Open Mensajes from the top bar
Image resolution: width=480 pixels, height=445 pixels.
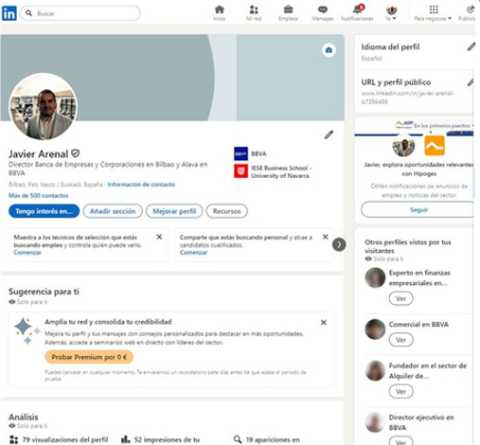(323, 13)
